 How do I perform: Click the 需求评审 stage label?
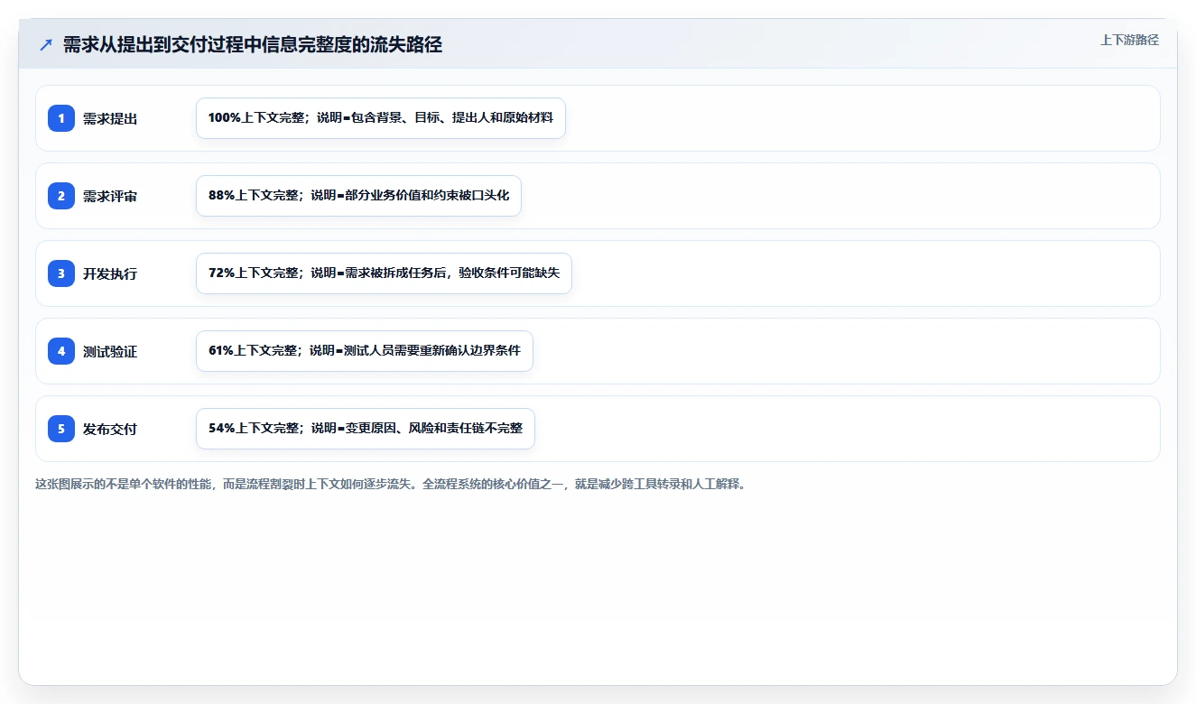click(110, 196)
